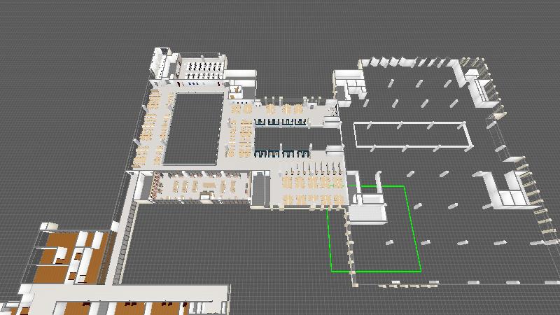Screen dimensions: 560x315
Task: Click the room with desks below the courtyard
Action: tap(199, 187)
